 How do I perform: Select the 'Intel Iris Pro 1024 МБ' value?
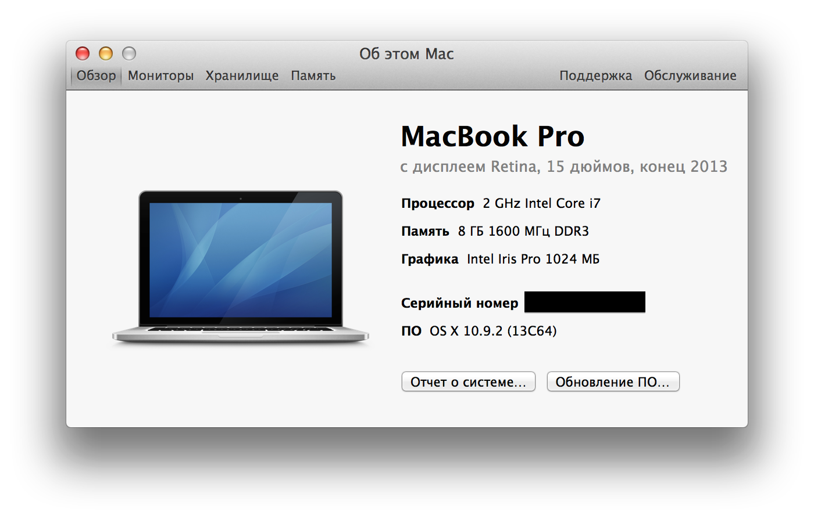[x=533, y=259]
